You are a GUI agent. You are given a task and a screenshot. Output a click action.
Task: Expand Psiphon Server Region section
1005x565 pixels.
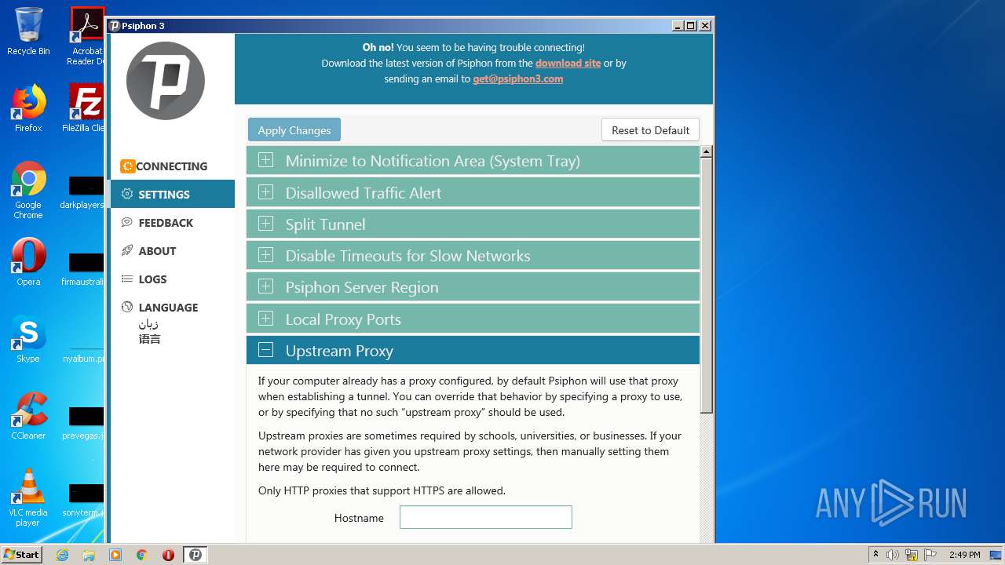tap(473, 287)
